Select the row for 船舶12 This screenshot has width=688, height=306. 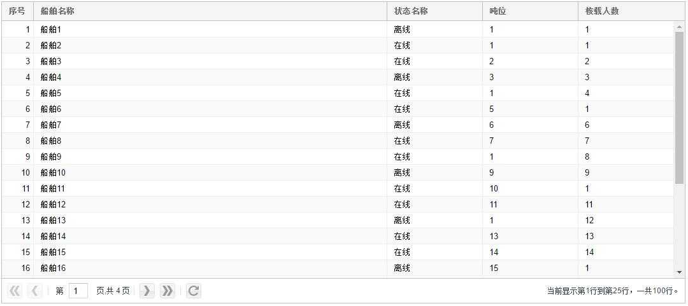pos(338,204)
